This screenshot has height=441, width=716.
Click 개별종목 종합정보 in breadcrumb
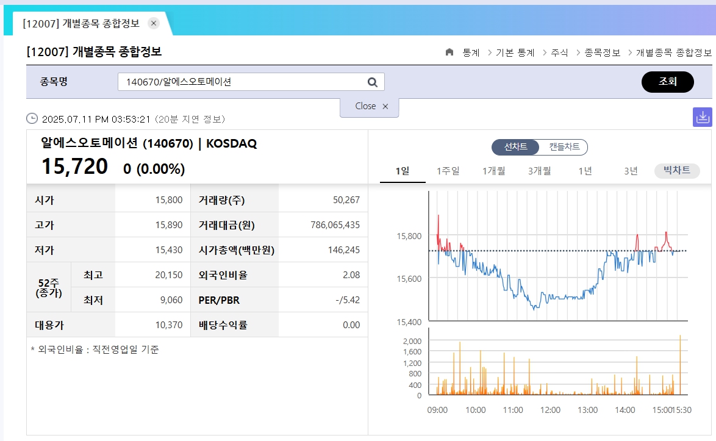(673, 52)
